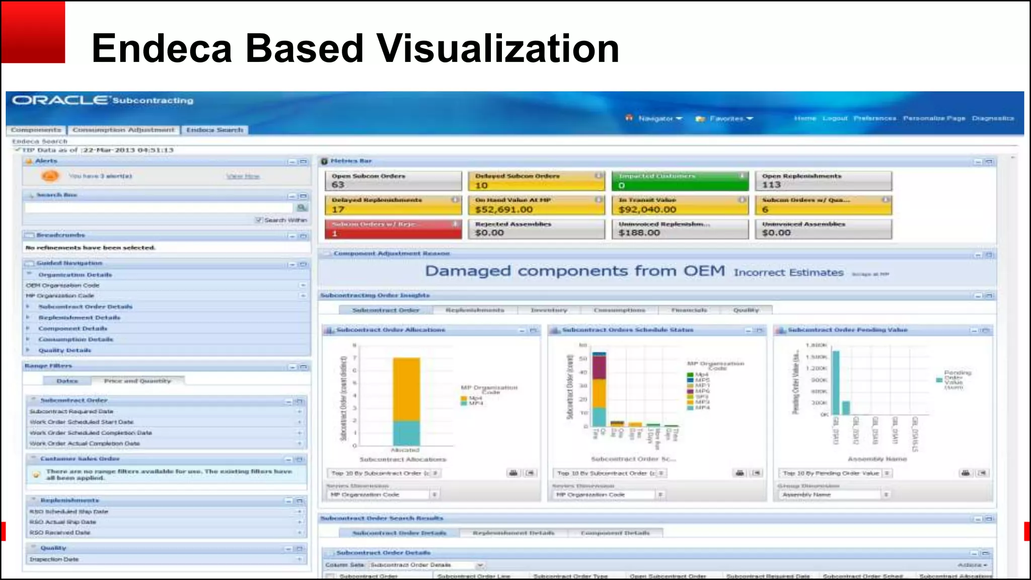Click info icon on On Hand Value At MP
Viewport: 1031px width, 580px height.
[599, 199]
